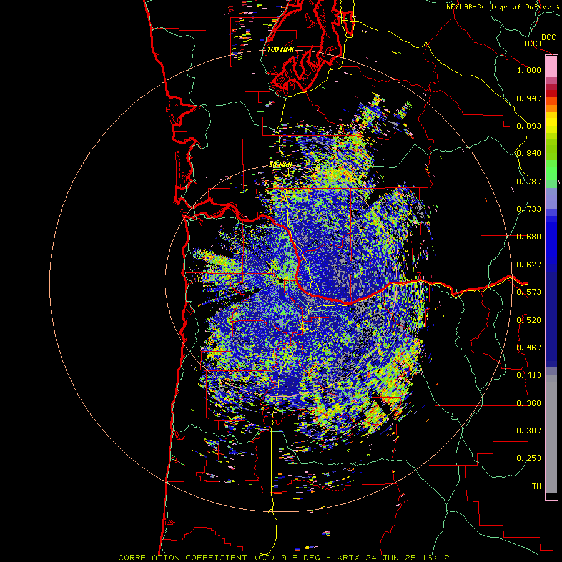Click the DCC label above the color scale

(548, 37)
